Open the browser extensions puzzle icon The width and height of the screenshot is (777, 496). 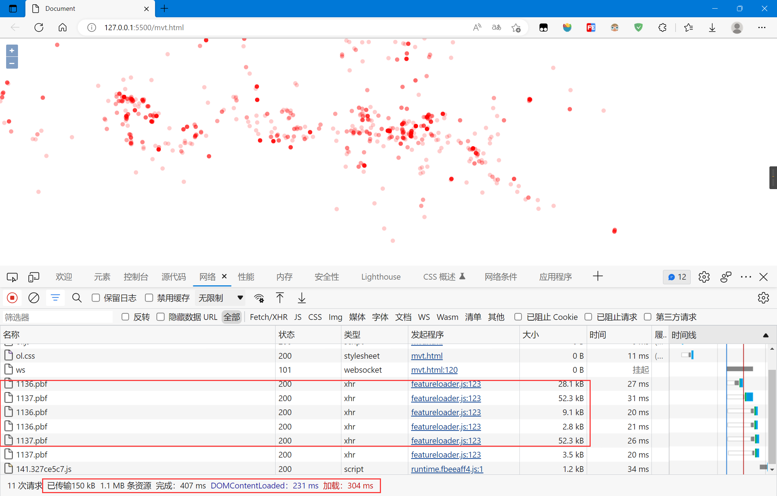click(x=662, y=27)
